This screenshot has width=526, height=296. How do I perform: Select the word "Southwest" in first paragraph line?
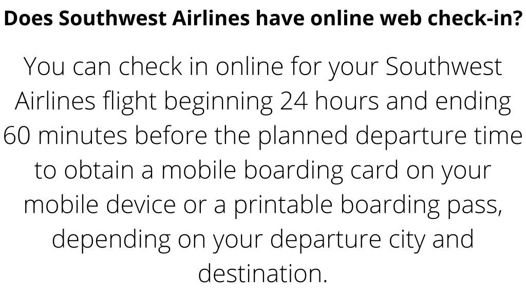coord(444,66)
